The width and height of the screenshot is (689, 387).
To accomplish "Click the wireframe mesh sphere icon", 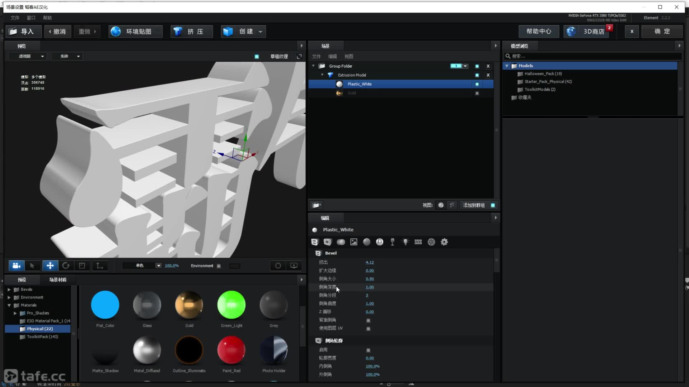I will tap(431, 242).
